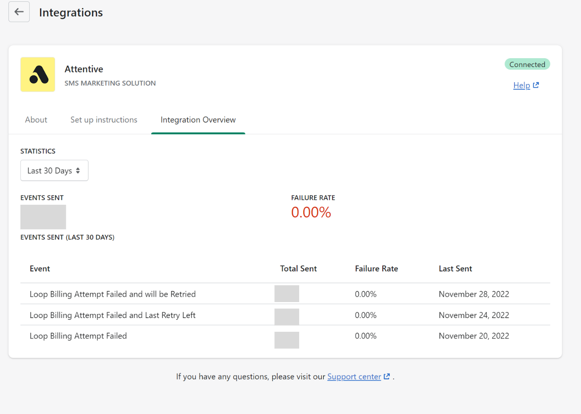Select the Failed and will be Retried row

[112, 294]
